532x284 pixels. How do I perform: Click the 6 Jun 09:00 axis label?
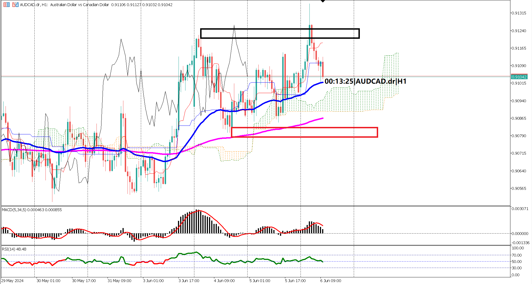(x=330, y=280)
